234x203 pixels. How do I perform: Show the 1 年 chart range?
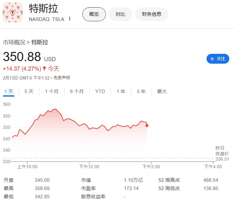click(121, 91)
